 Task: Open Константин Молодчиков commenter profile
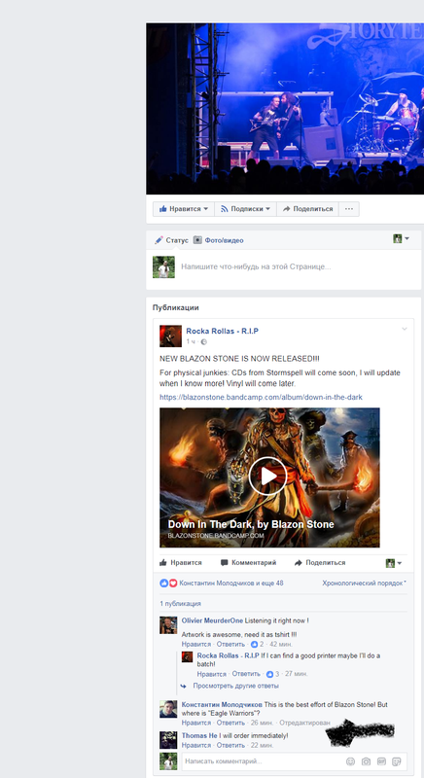click(222, 704)
